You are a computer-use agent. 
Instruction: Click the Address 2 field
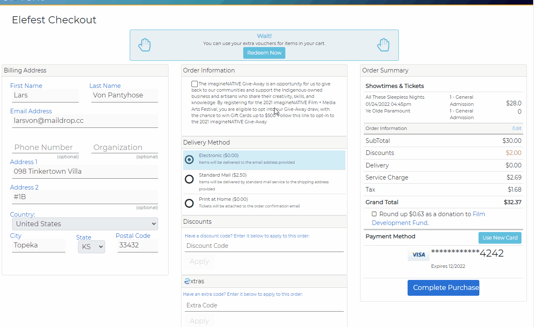[x=85, y=197]
